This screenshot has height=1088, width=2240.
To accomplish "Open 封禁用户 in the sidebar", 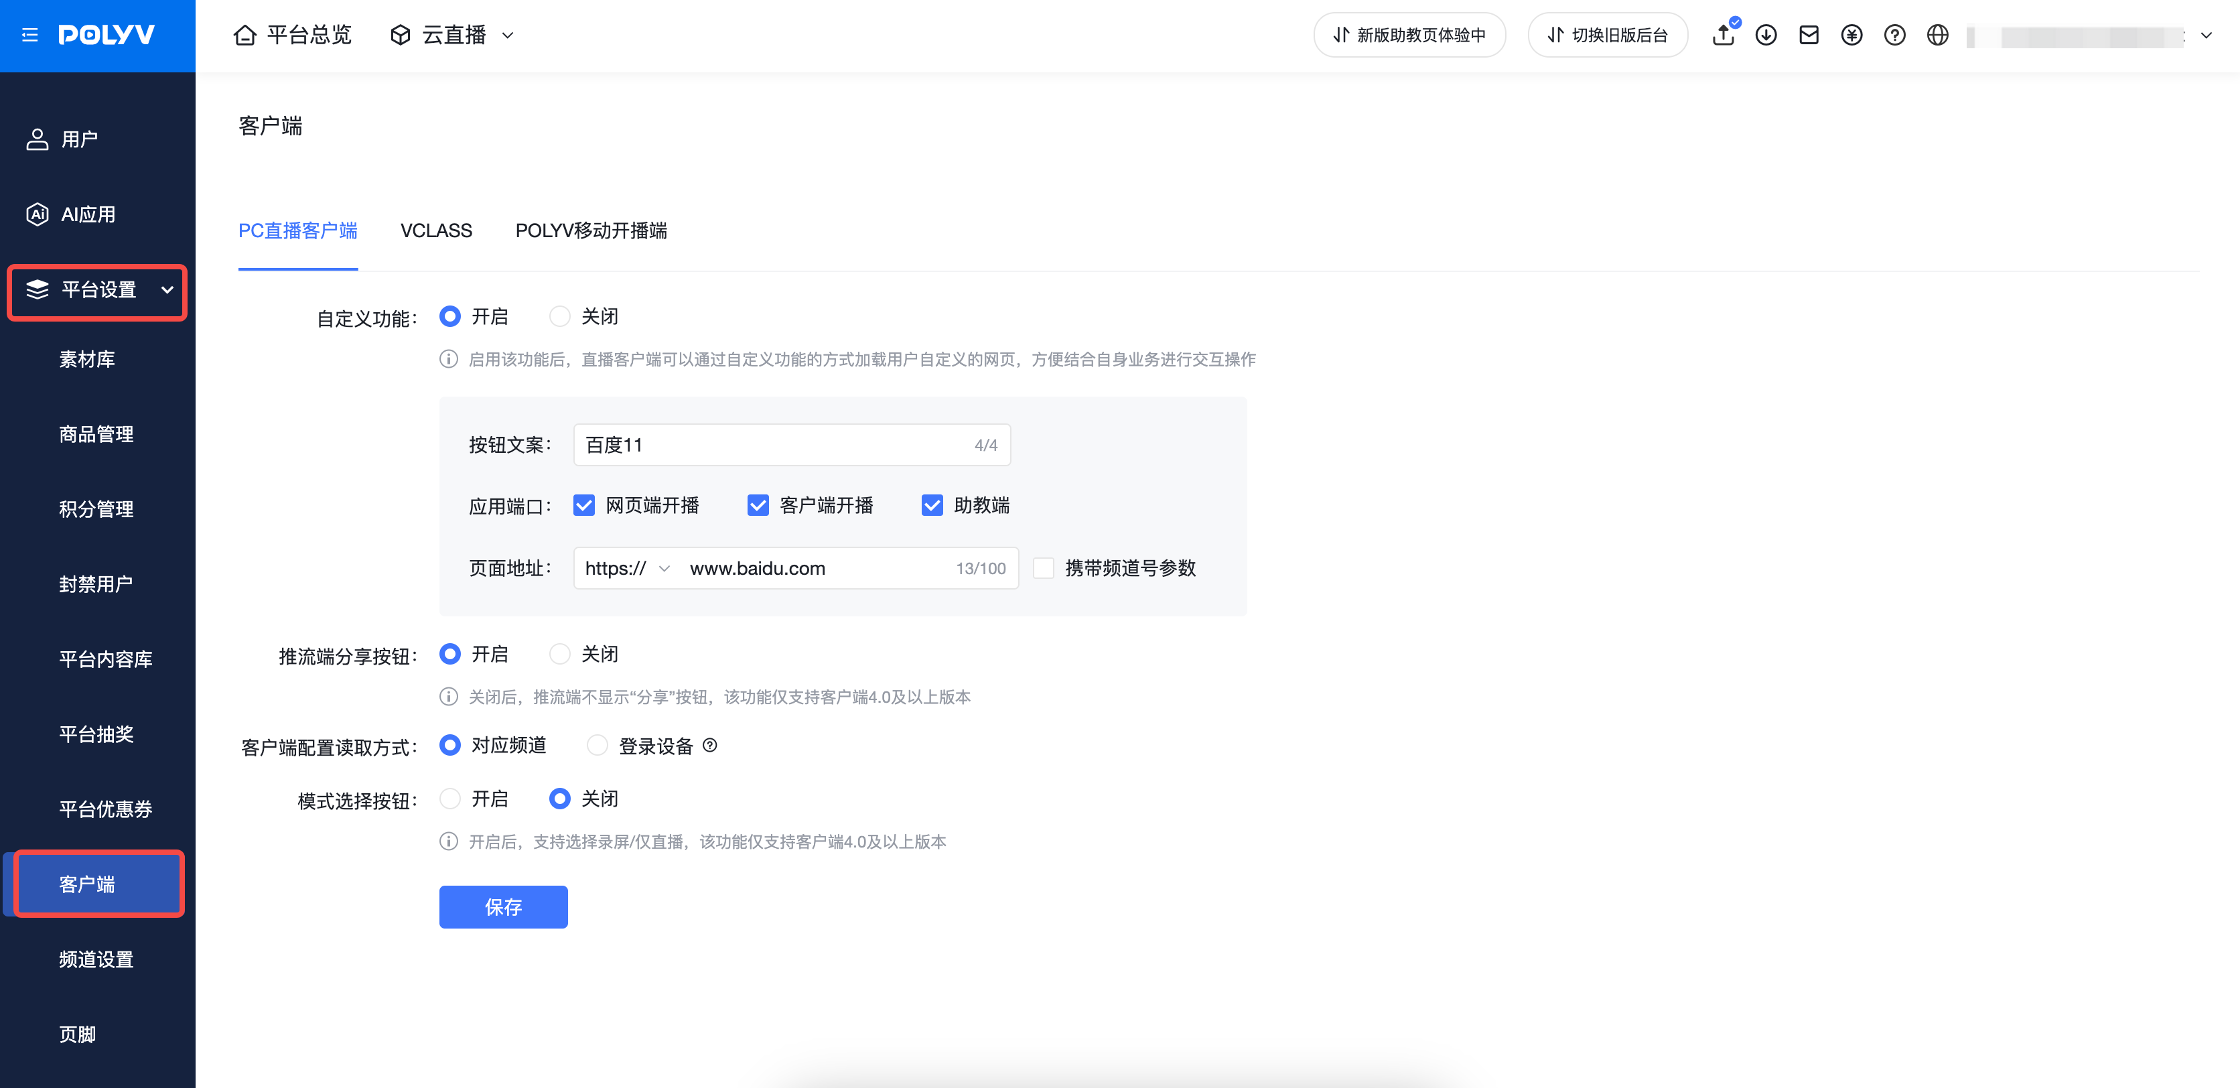I will 96,584.
